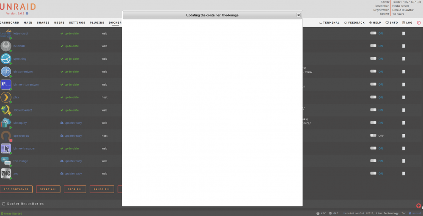The image size is (423, 216).
Task: Click the update ready link for ubooquity
Action: tap(71, 123)
